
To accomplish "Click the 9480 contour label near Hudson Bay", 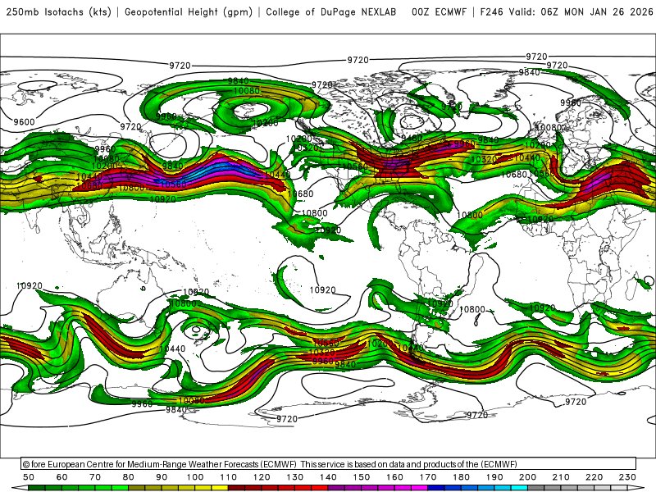I will coord(412,138).
